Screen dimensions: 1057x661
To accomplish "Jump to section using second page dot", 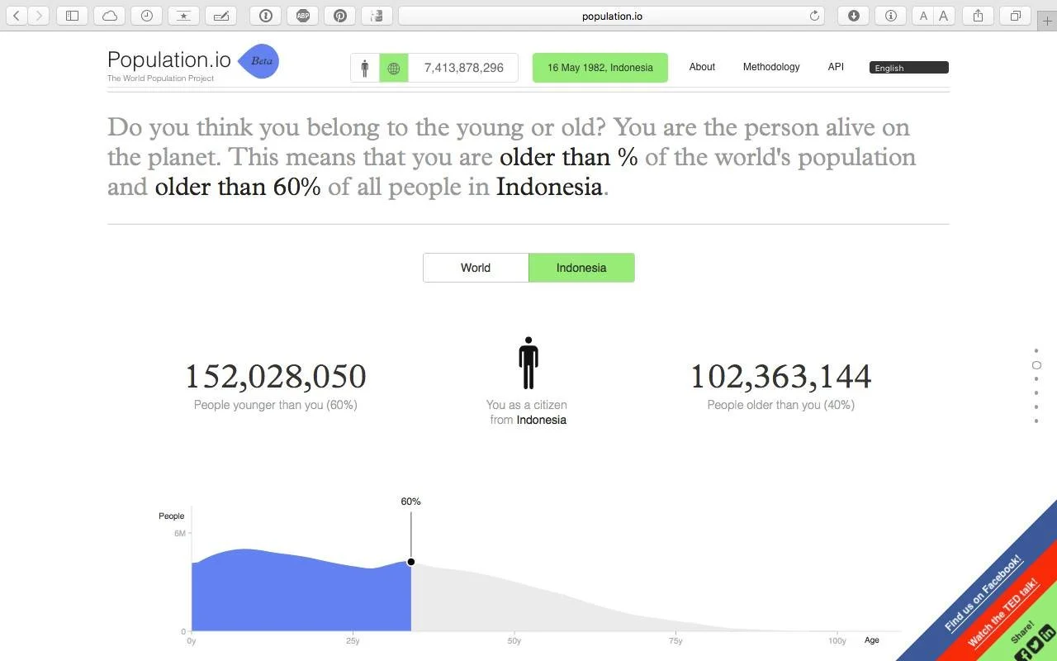I will point(1036,365).
